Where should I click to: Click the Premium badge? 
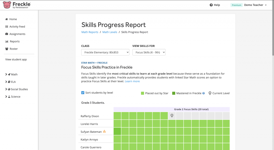point(237,5)
